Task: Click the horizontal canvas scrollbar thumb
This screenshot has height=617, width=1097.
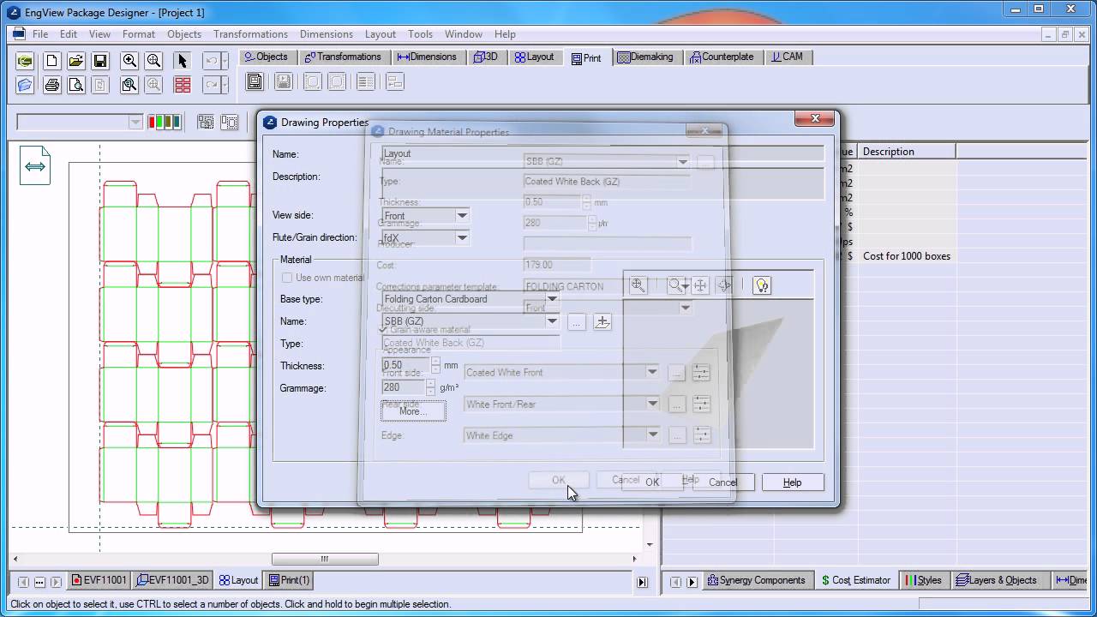Action: pos(324,559)
